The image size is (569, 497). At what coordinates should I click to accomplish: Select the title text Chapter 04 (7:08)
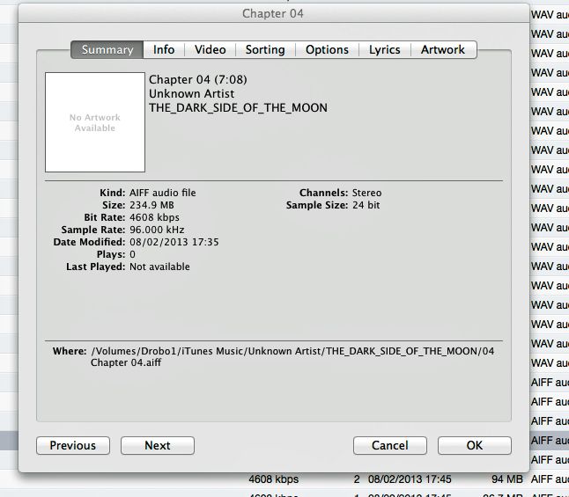pos(198,79)
